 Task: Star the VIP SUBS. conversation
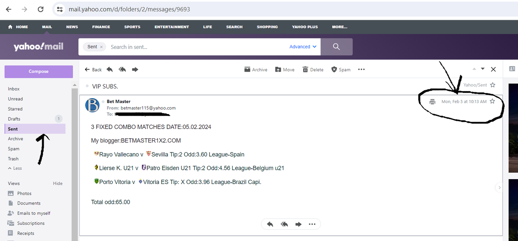(493, 85)
